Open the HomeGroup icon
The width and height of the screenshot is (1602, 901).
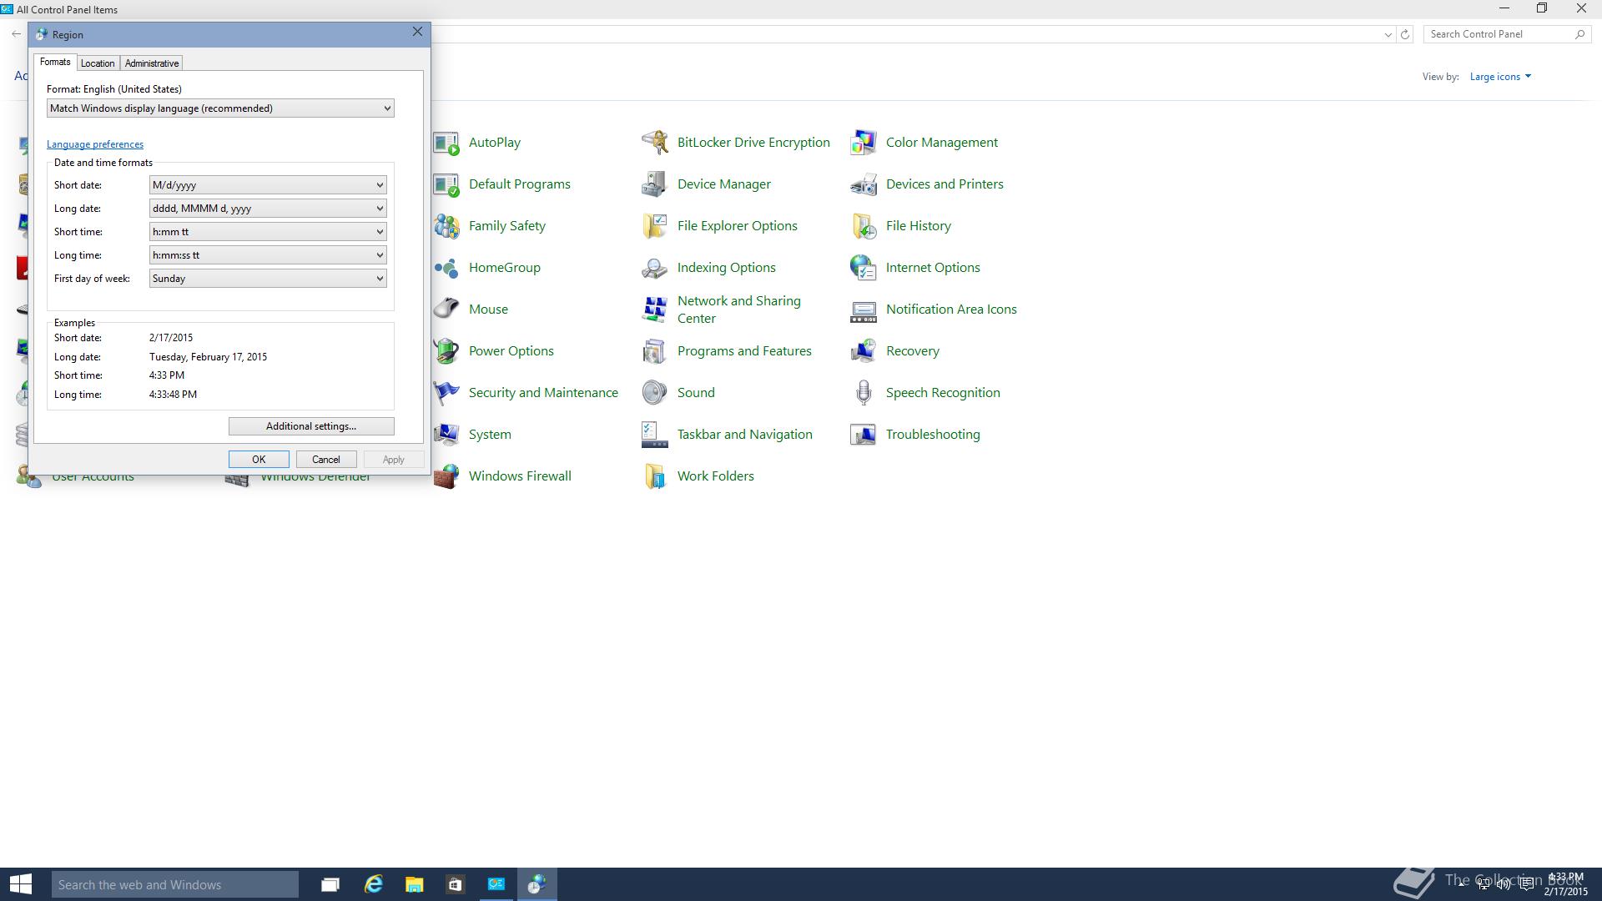(x=446, y=268)
